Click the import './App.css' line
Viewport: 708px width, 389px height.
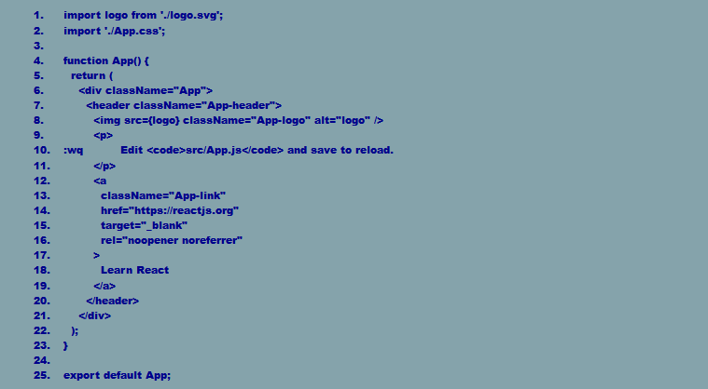(x=114, y=31)
